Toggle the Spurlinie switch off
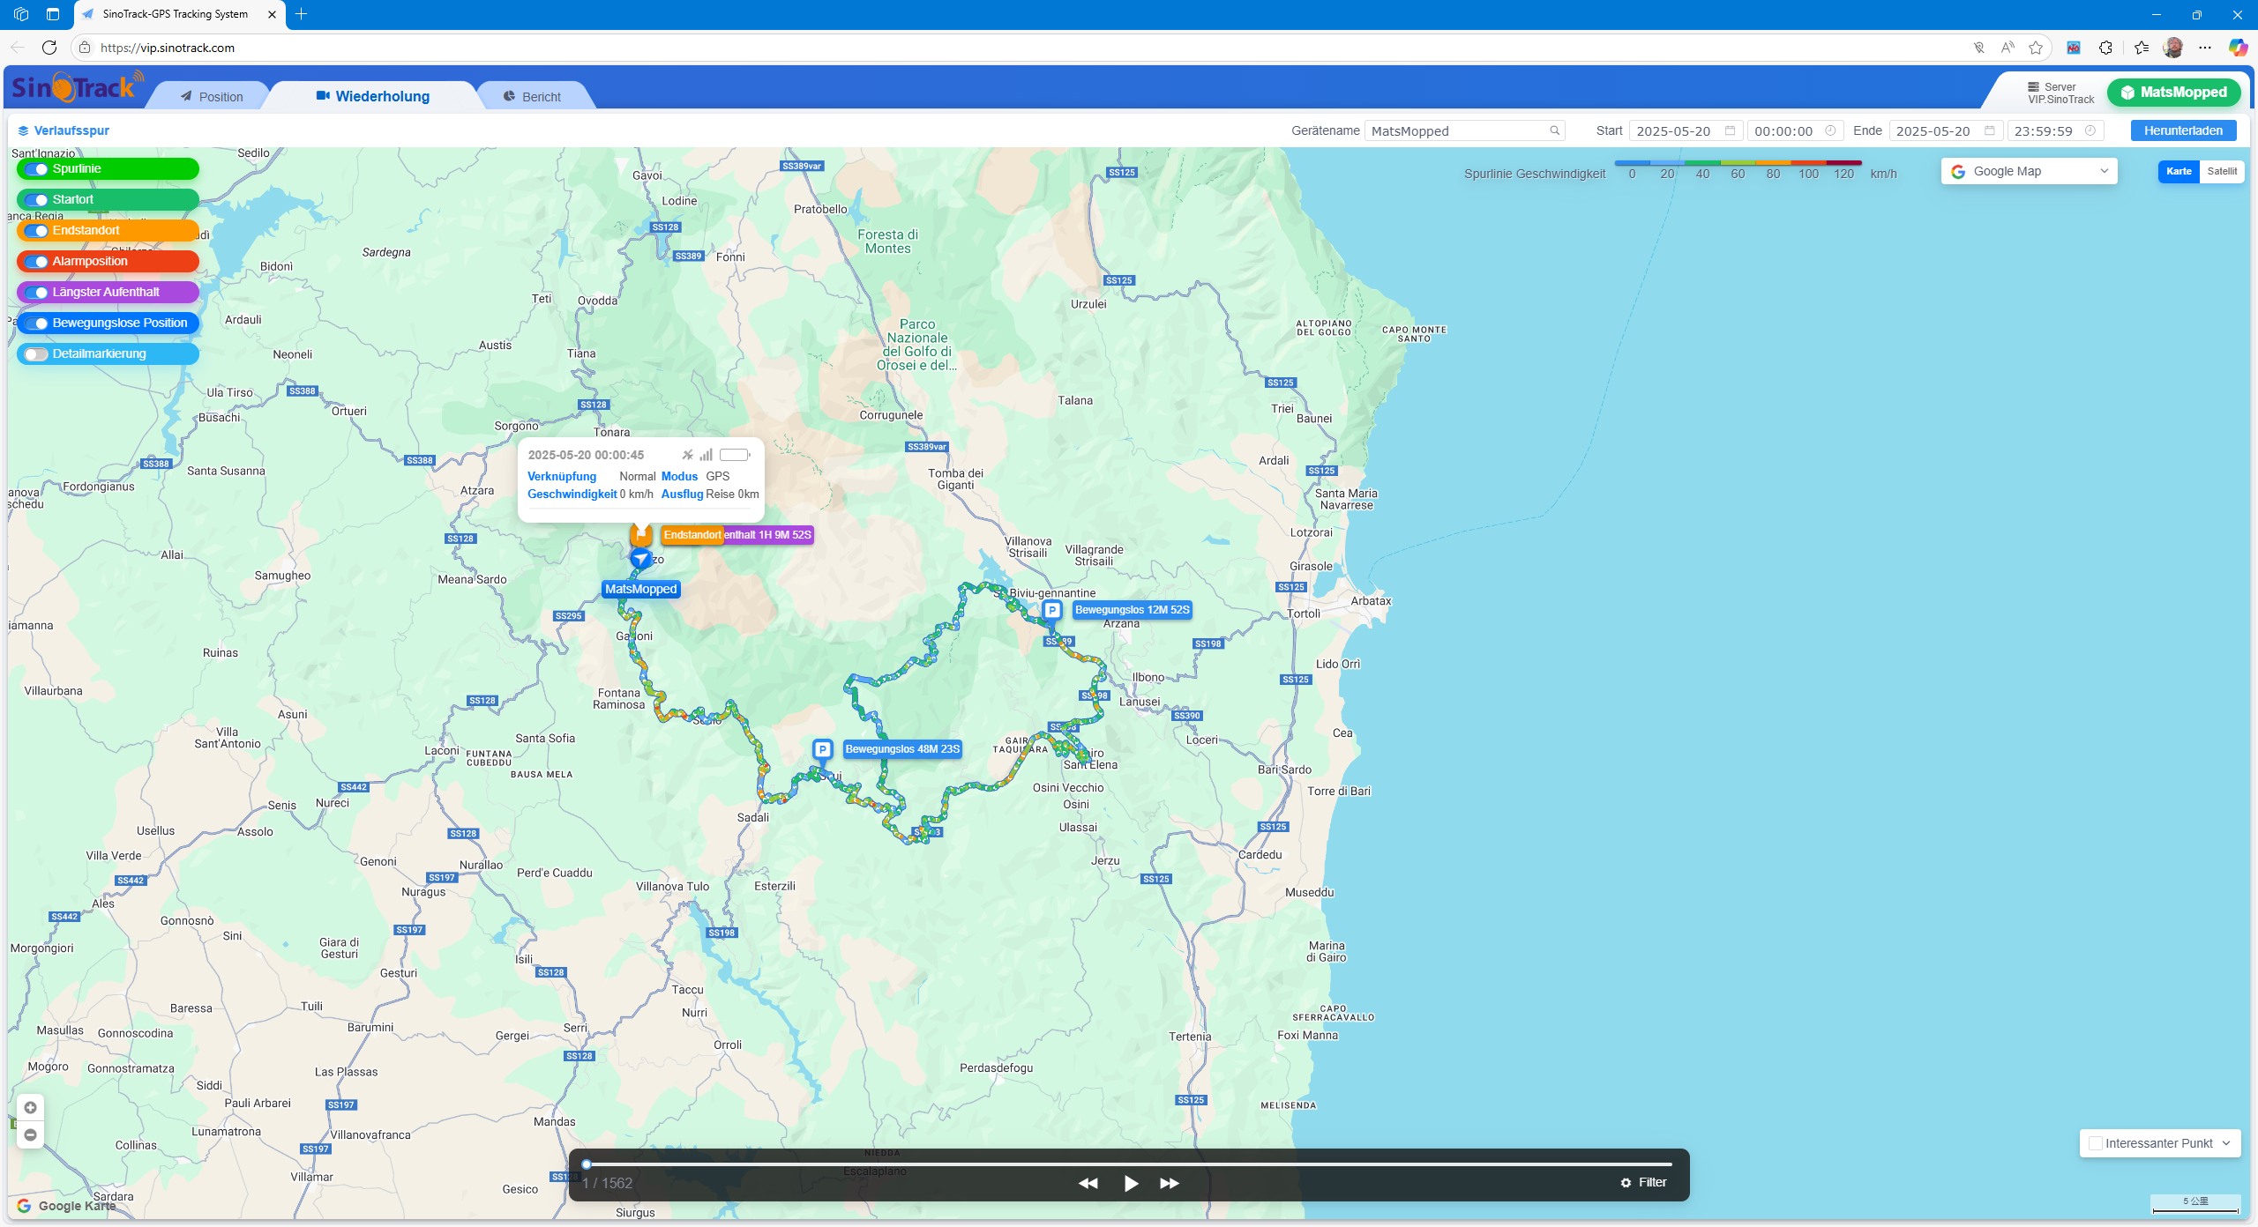This screenshot has height=1227, width=2258. (x=37, y=169)
